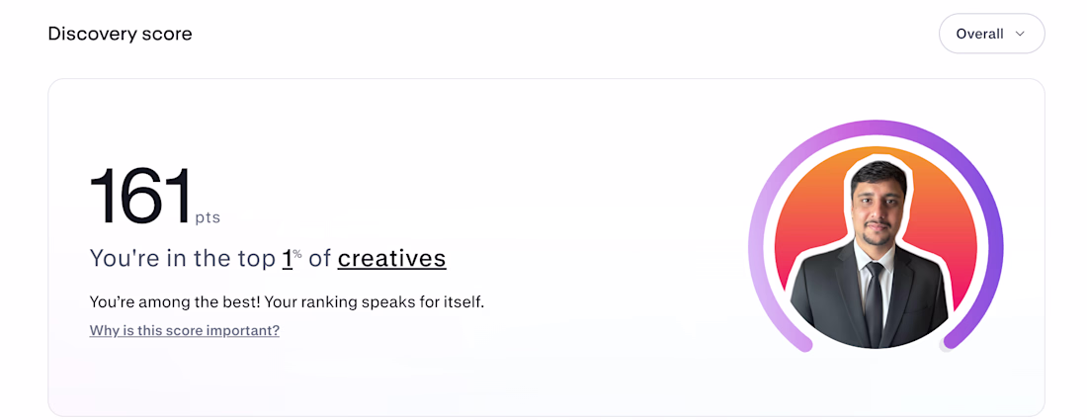Click the underlined "1" percentile link

click(288, 259)
